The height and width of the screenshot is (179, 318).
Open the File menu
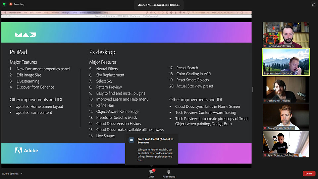pyautogui.click(x=26, y=13)
